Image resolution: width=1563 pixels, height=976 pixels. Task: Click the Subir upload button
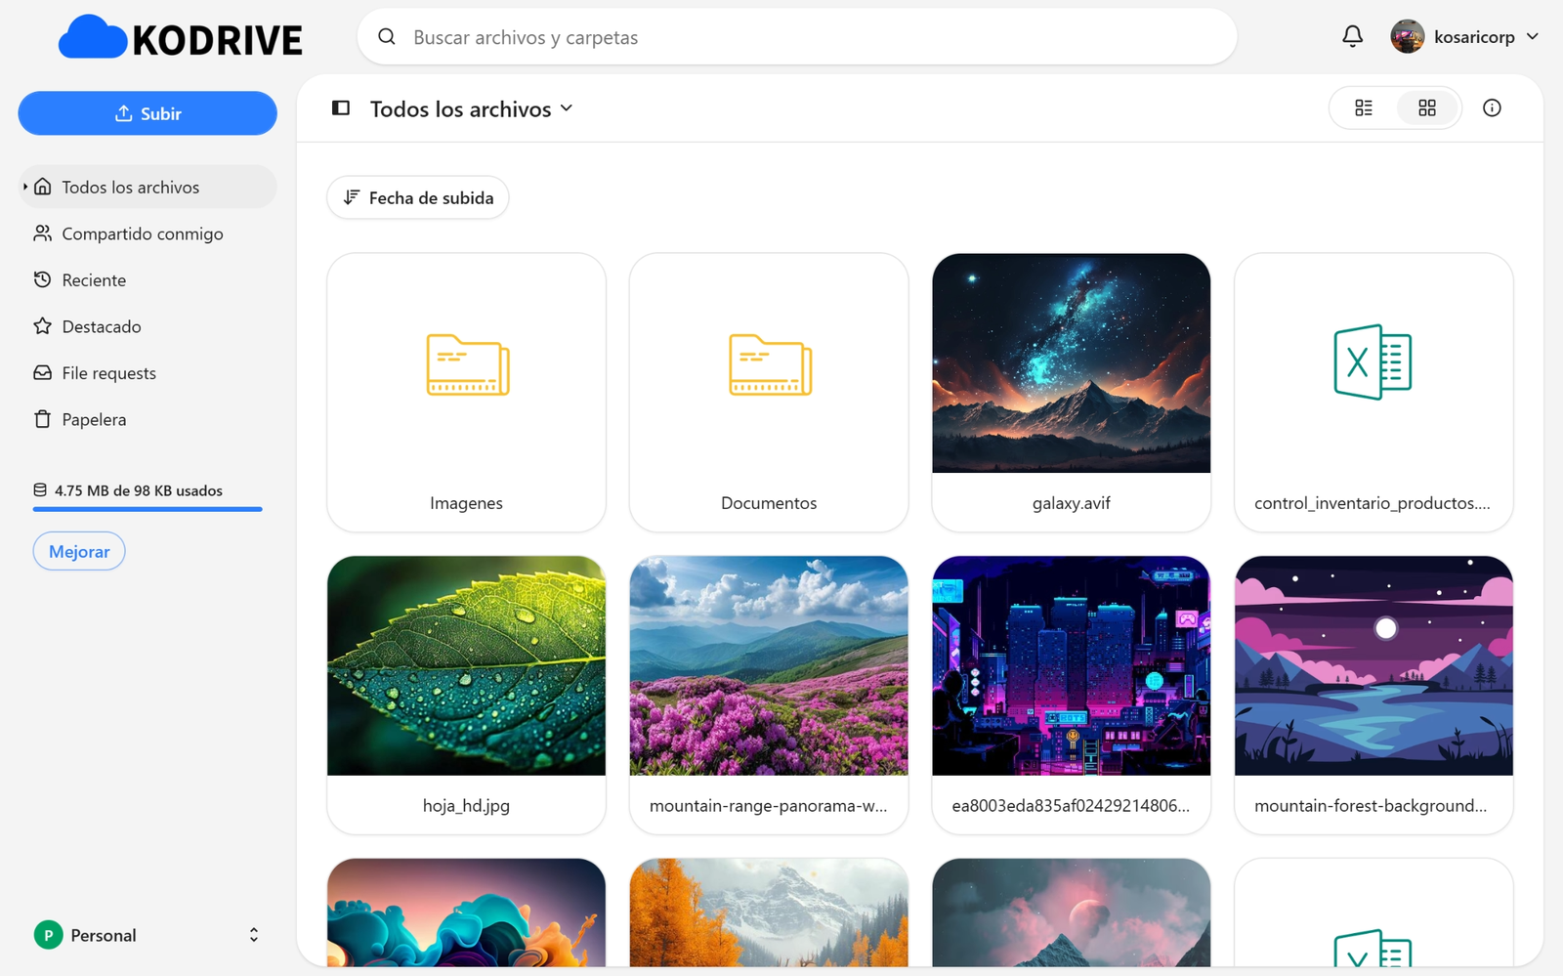(x=148, y=113)
